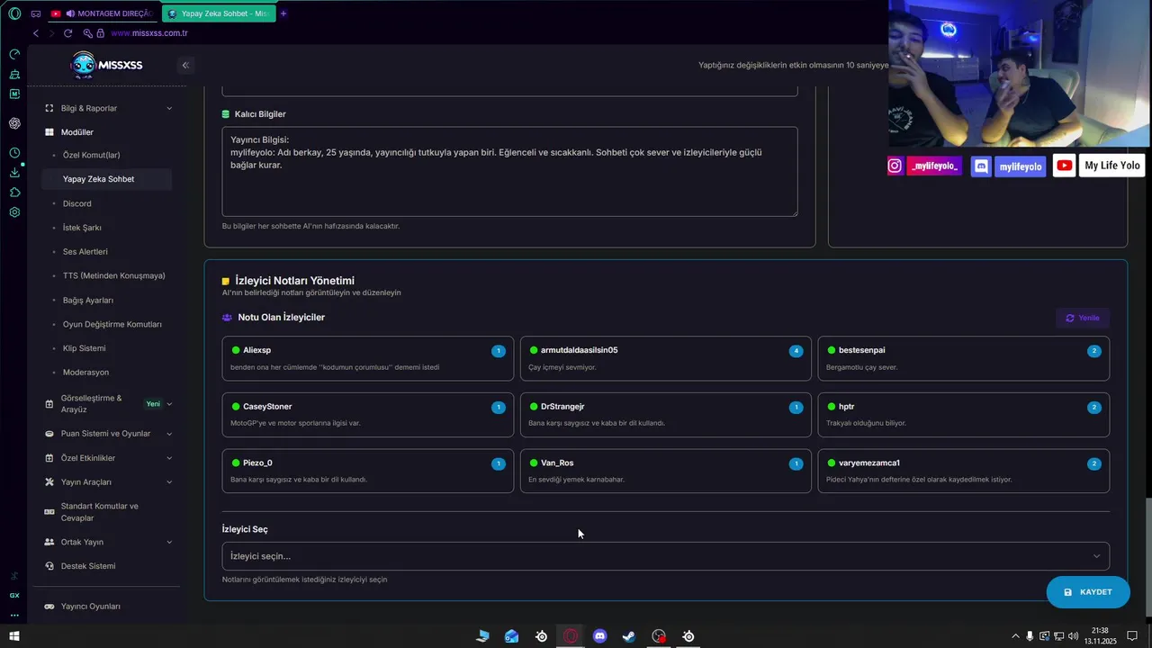The width and height of the screenshot is (1152, 648).
Task: Open the GX Control speedometer icon
Action: point(14,54)
